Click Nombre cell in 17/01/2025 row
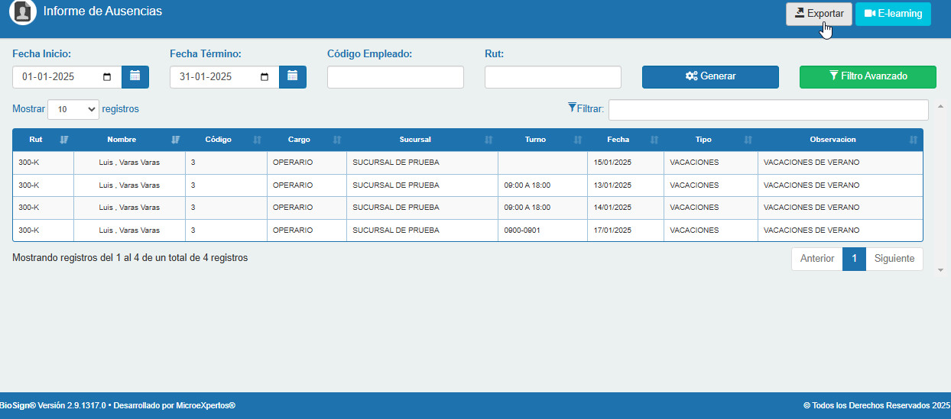This screenshot has width=951, height=419. [x=130, y=230]
